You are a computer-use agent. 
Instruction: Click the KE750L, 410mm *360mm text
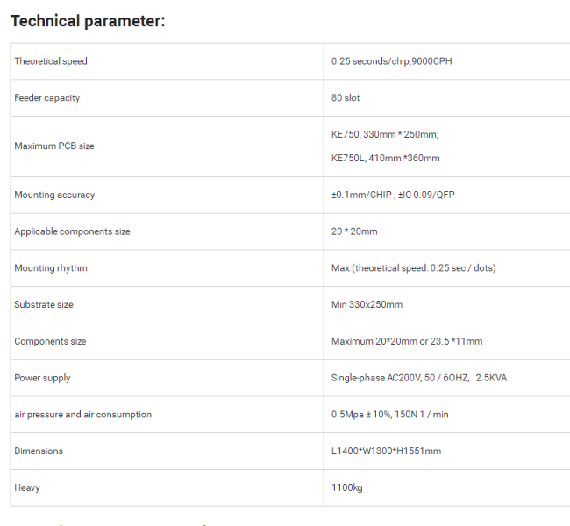(385, 158)
